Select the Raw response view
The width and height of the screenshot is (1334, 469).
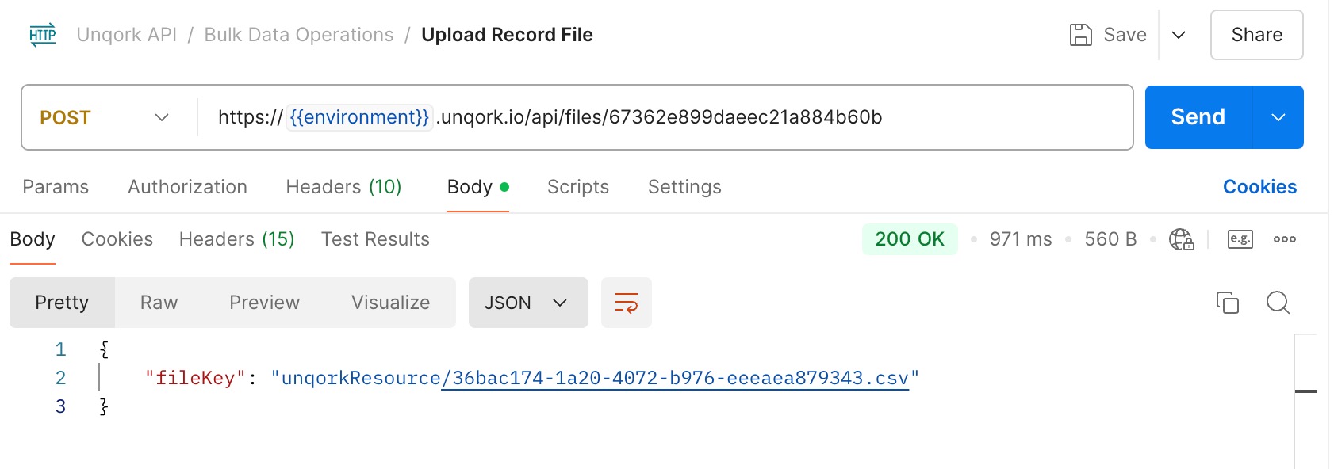tap(159, 303)
